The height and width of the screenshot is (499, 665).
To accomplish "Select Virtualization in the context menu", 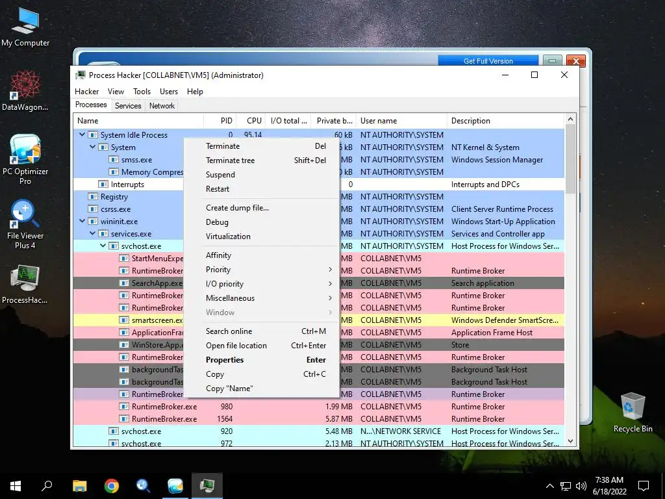I will (x=262, y=237).
